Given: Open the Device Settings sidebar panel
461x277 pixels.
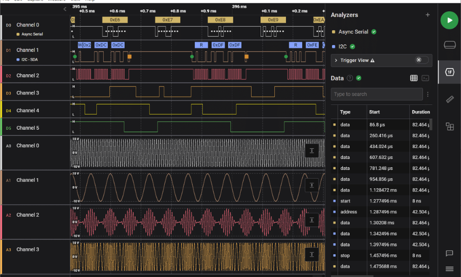Looking at the screenshot, I should (450, 45).
